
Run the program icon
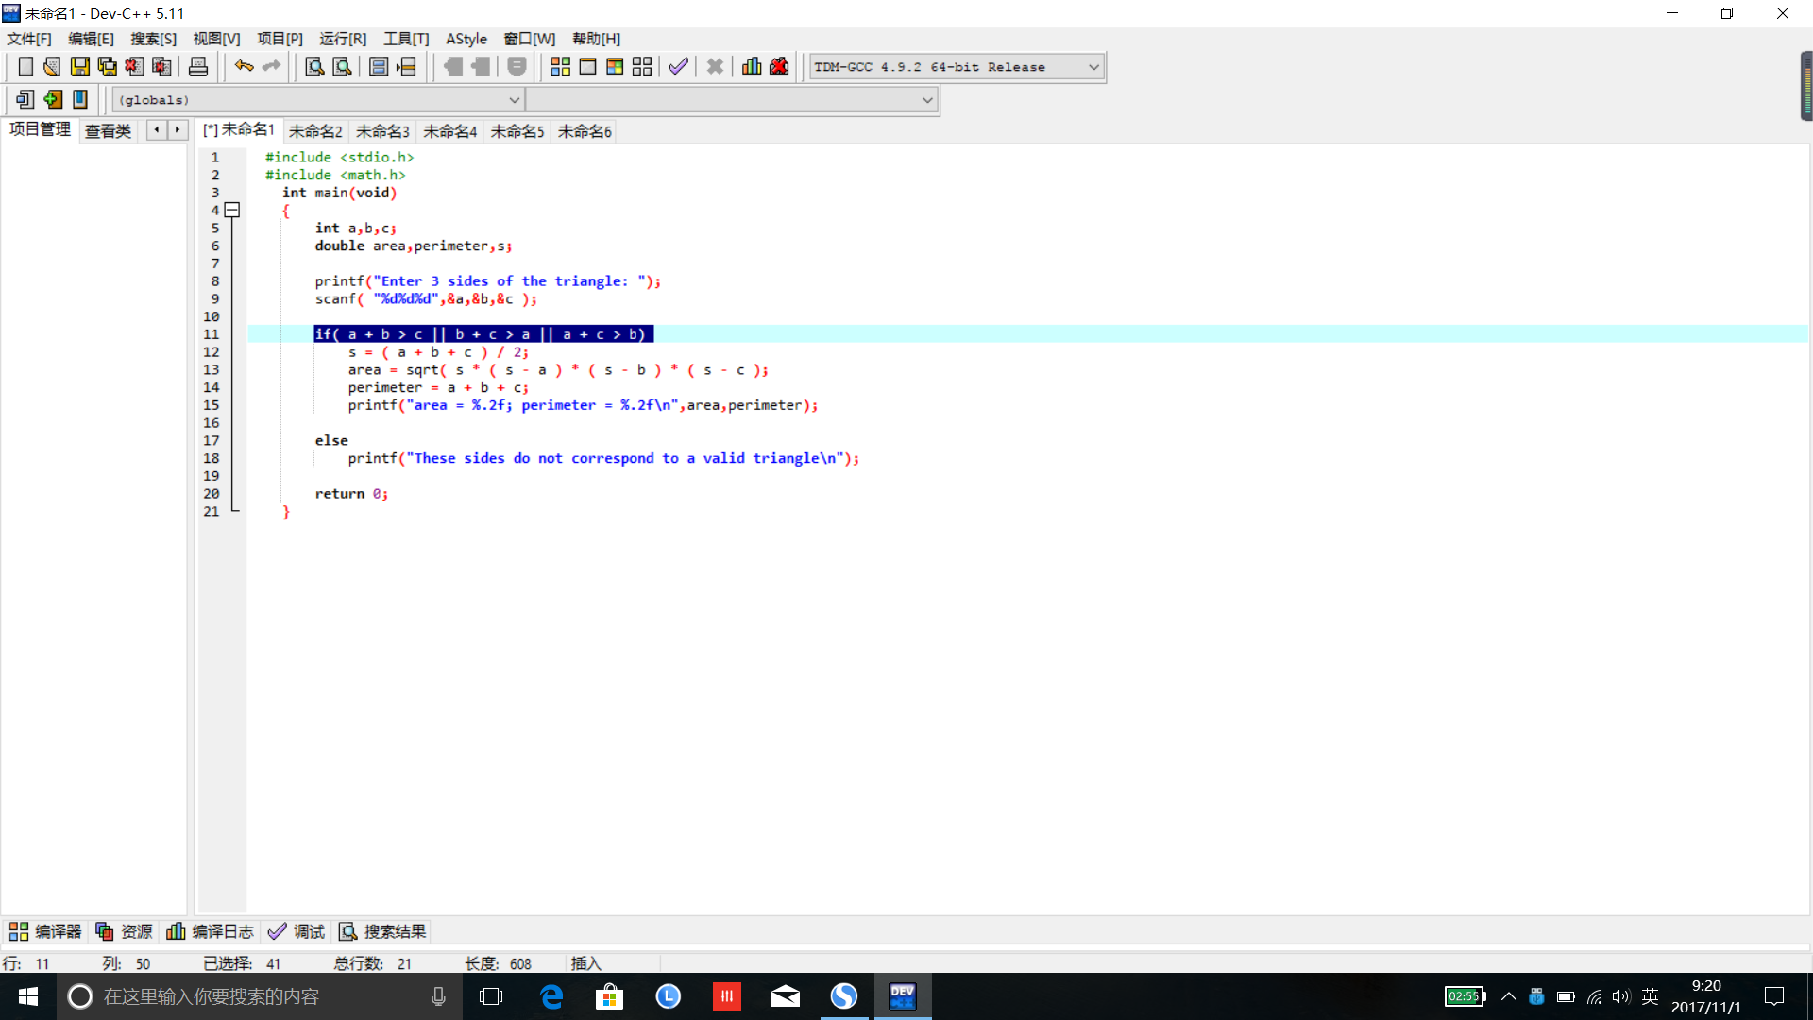click(587, 67)
